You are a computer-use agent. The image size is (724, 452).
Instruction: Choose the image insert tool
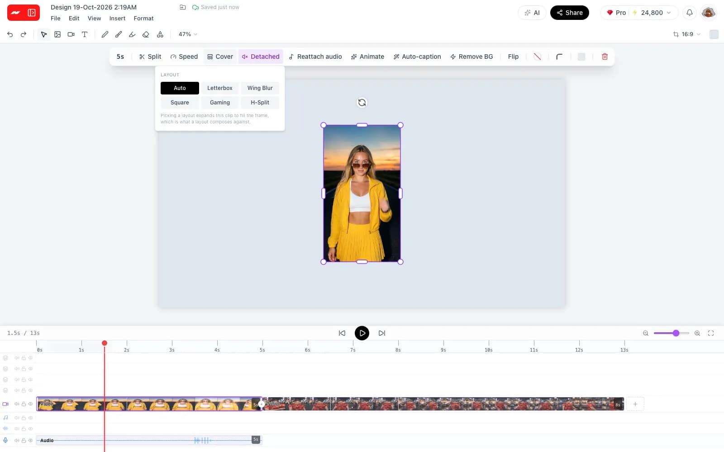[x=57, y=34]
